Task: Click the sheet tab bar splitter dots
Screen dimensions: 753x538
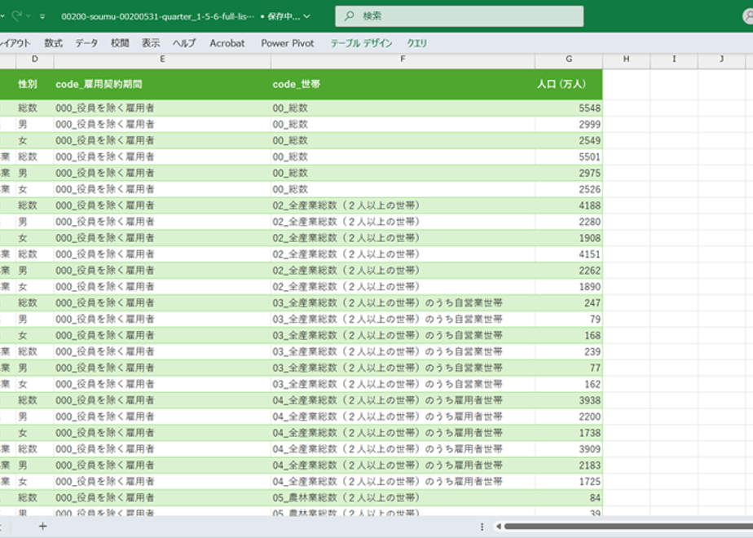Action: click(482, 527)
